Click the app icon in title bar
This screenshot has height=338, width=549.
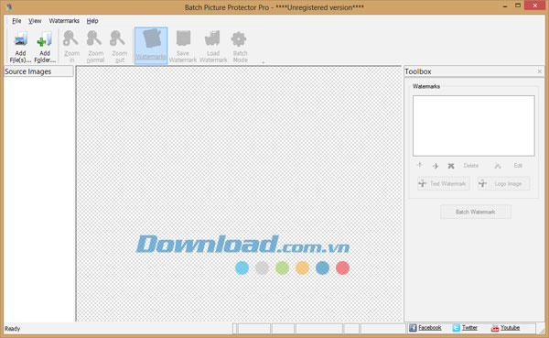coord(9,6)
